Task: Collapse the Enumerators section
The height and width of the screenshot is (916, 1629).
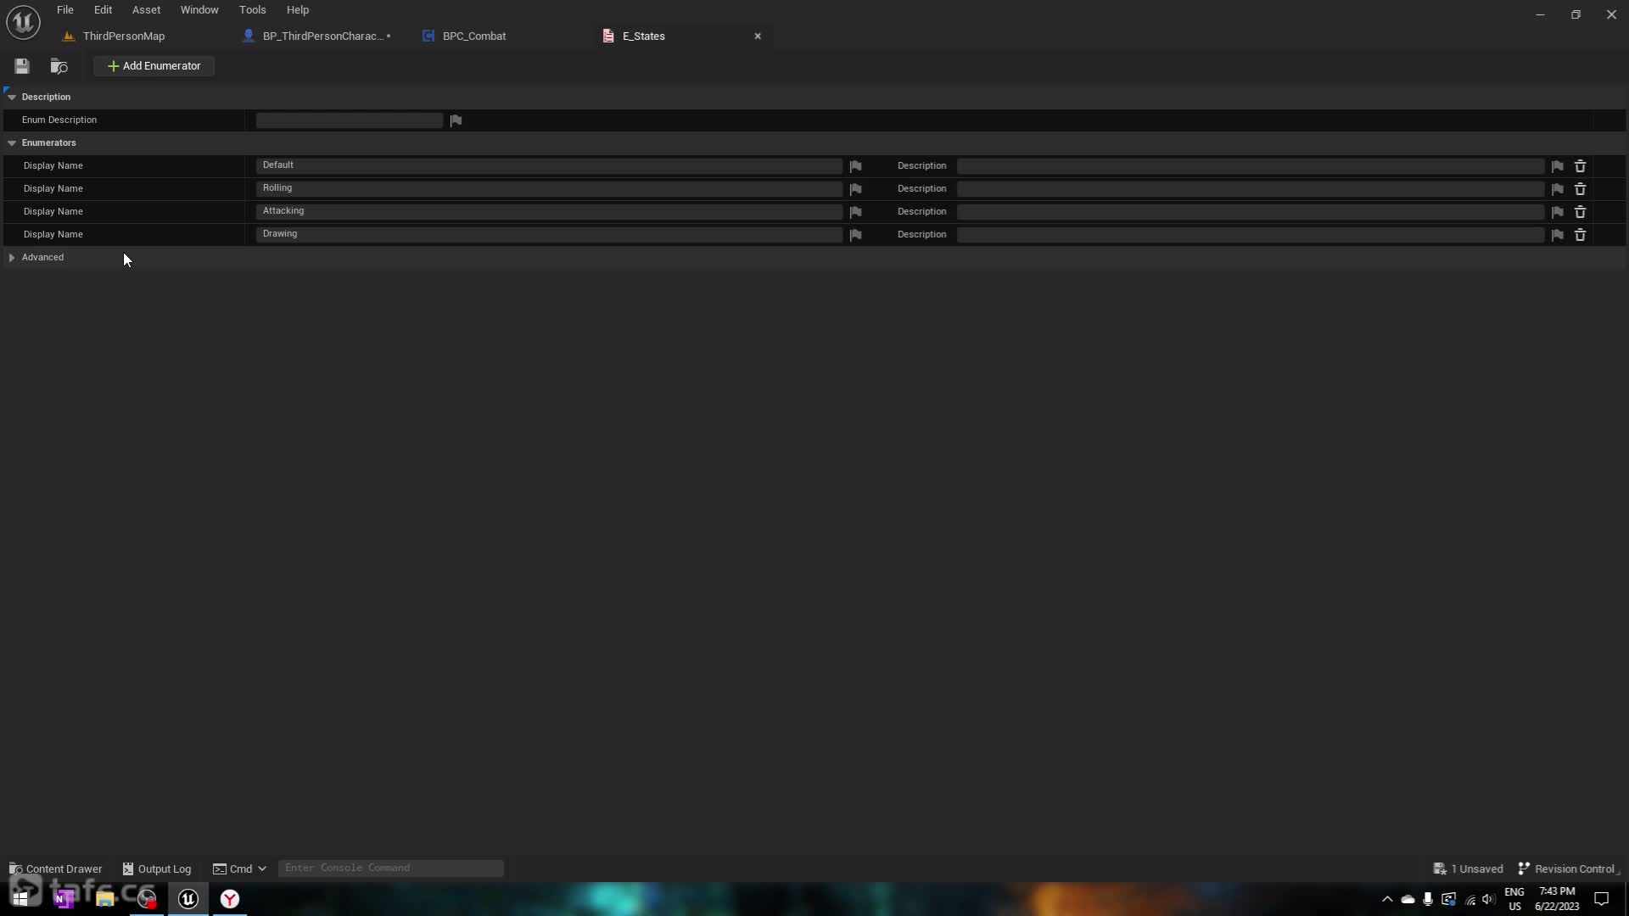Action: (12, 143)
